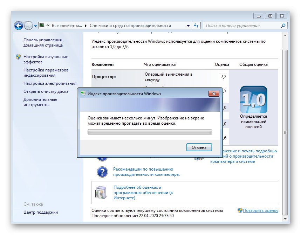This screenshot has height=235, width=301.
Task: Click the refresh icon in the address bar
Action: coord(196,26)
